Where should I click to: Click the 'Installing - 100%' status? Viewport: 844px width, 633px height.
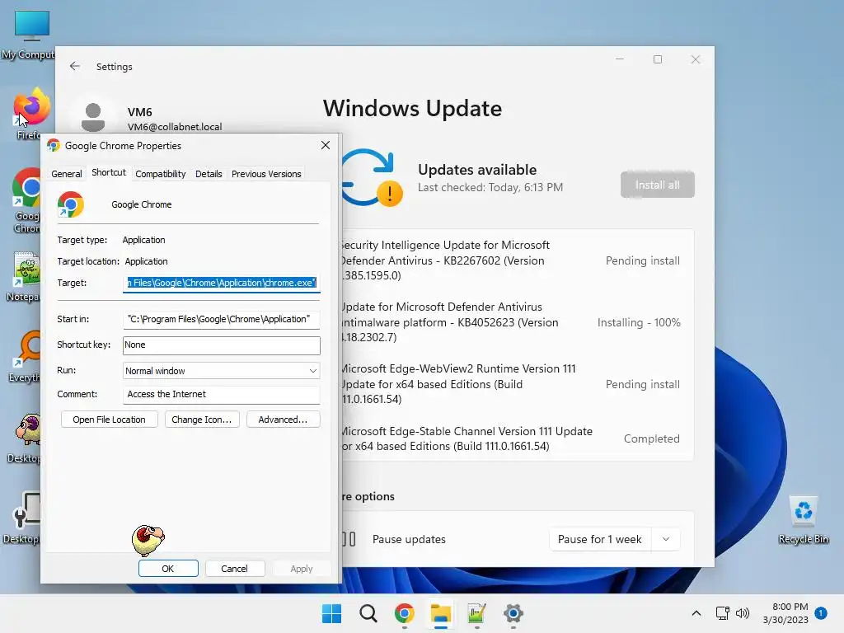(x=639, y=322)
